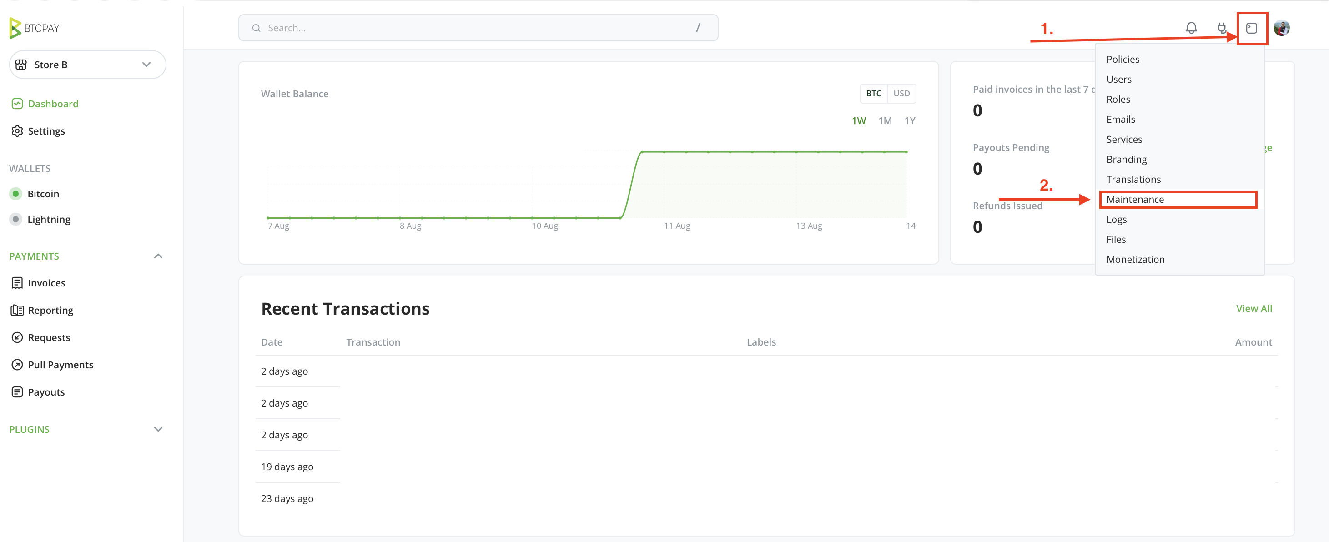Open Dashboard in the sidebar

(x=53, y=104)
